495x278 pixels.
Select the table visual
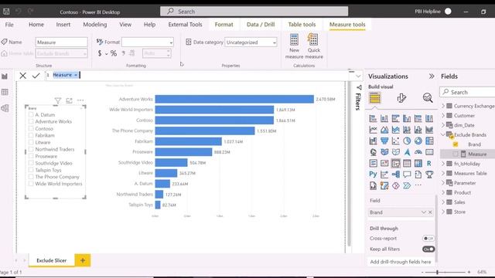(407, 163)
